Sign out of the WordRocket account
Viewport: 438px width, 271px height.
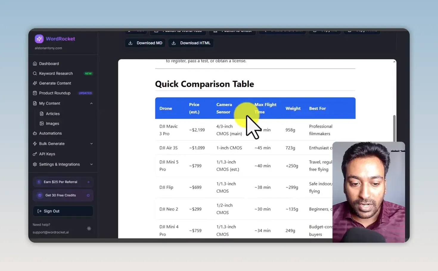pyautogui.click(x=63, y=211)
